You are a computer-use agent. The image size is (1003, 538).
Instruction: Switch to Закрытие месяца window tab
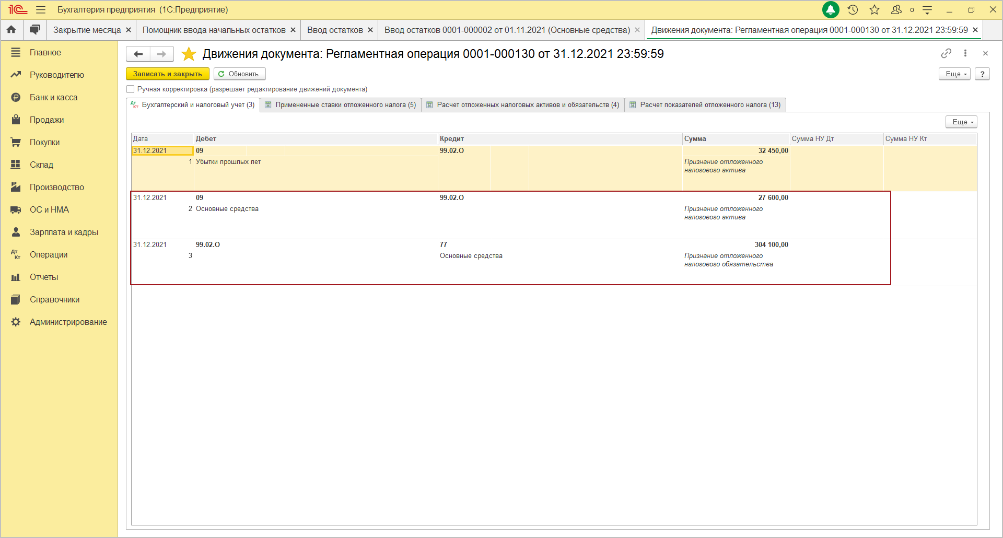pos(87,30)
